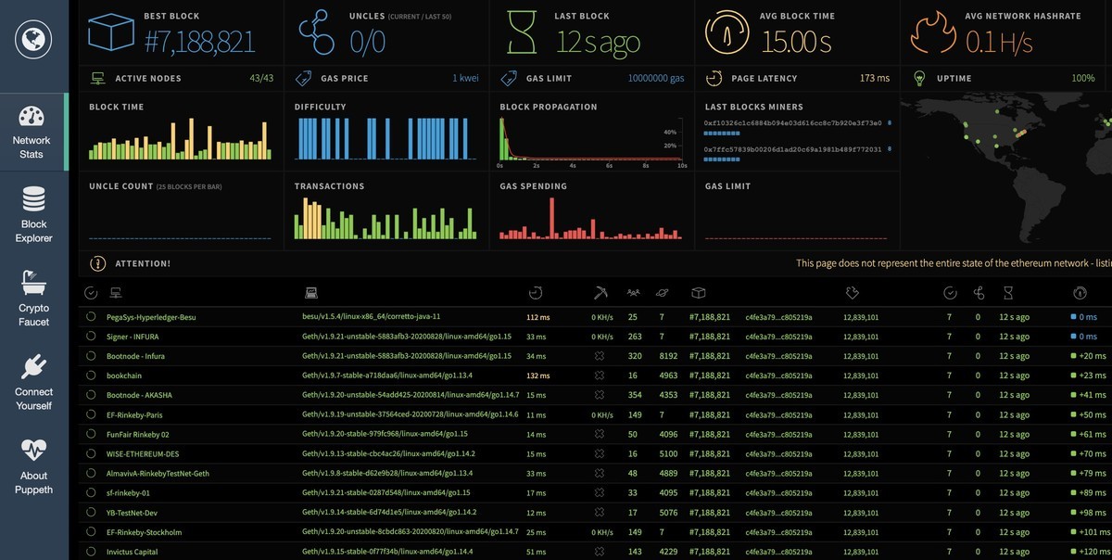The width and height of the screenshot is (1112, 560).
Task: Click the Gas Spending bar chart
Action: [591, 219]
